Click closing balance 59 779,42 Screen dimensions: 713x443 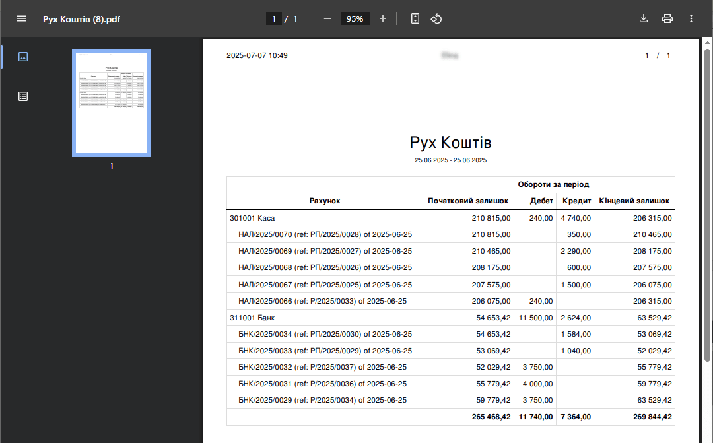(x=654, y=384)
